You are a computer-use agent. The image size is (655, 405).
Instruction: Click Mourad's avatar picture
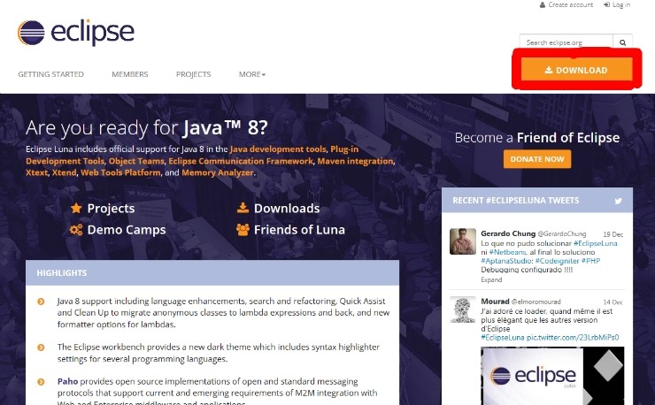pos(463,309)
